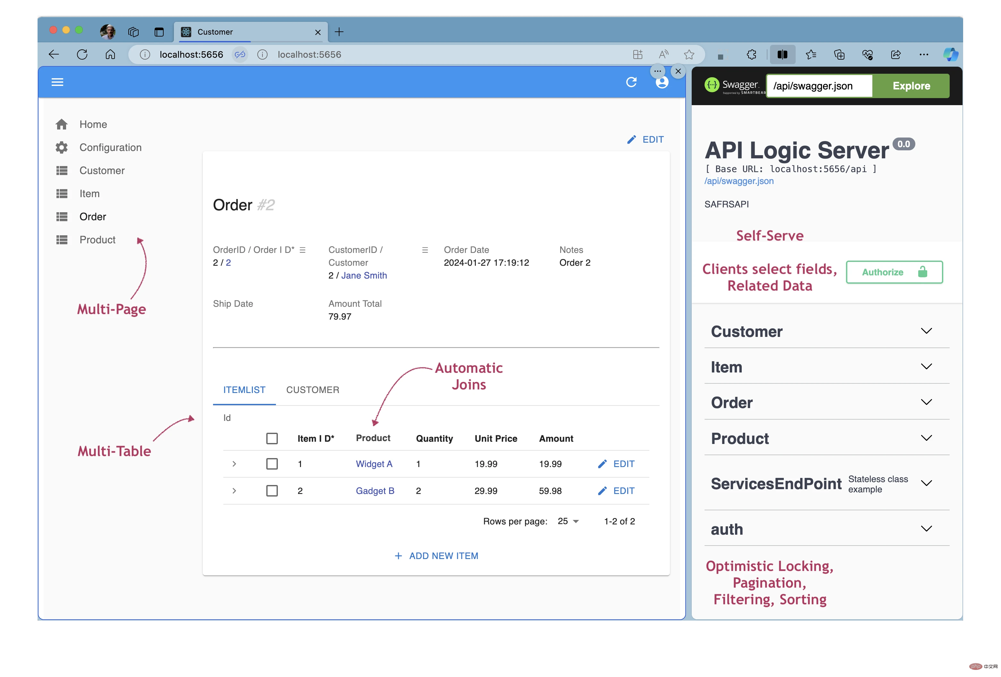Go back with the browser back arrow

point(54,55)
